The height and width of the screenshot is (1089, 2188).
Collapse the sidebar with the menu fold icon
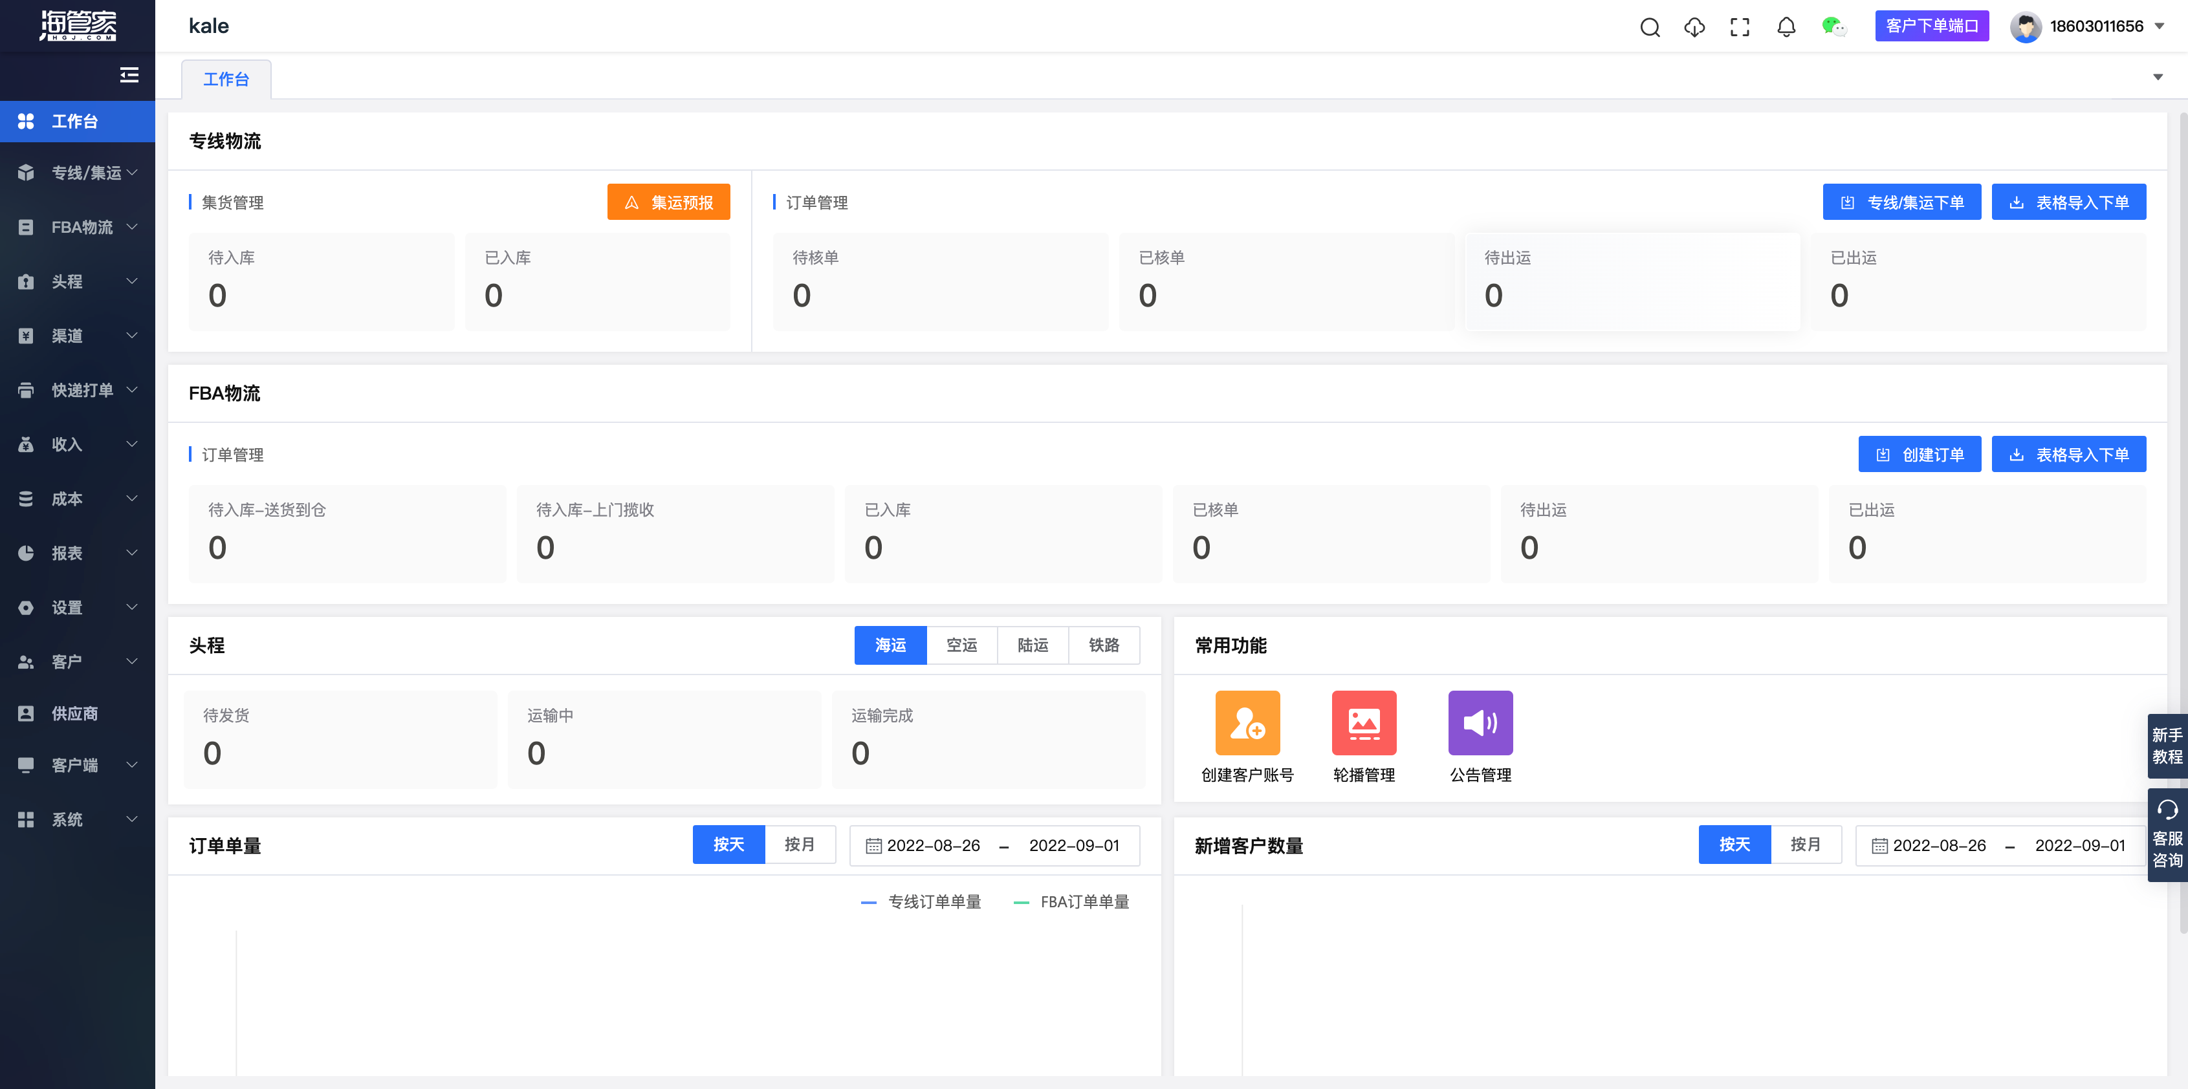129,75
